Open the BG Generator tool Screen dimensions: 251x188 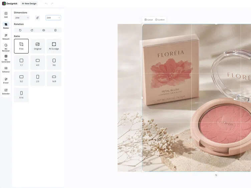pos(6,59)
